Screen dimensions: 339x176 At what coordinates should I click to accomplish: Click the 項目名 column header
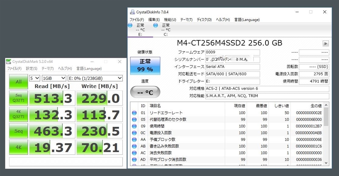[x=186, y=106]
